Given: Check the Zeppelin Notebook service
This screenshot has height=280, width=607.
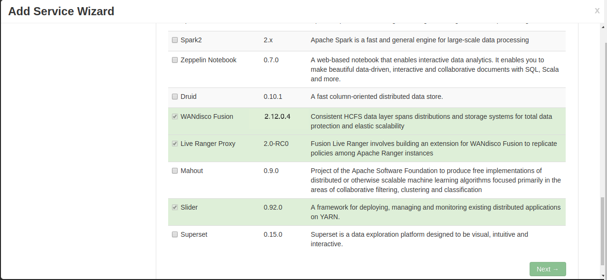Looking at the screenshot, I should tap(175, 60).
